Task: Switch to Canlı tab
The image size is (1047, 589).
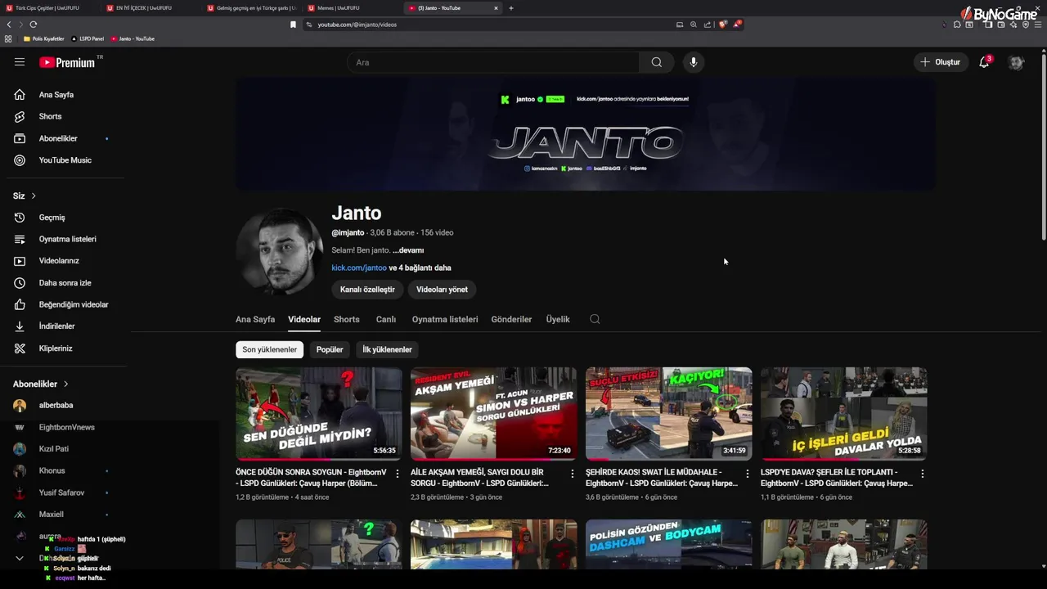Action: [x=385, y=319]
